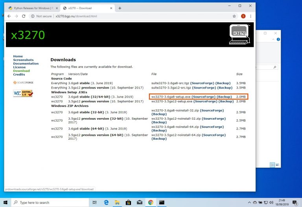Screen dimensions: 302x207
Task: Open Microsoft Edge from the taskbar
Action: point(106,202)
